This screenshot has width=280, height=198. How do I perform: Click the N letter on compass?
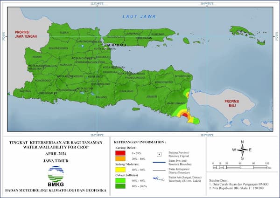tap(242, 142)
